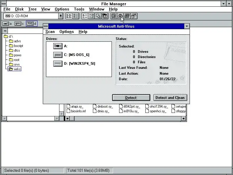Click the Backup safe toolbar icon
Viewport: 233px width, 175px height.
[114, 16]
